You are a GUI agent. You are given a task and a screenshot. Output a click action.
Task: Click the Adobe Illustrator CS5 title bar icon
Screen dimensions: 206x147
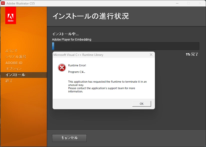[x=3, y=3]
